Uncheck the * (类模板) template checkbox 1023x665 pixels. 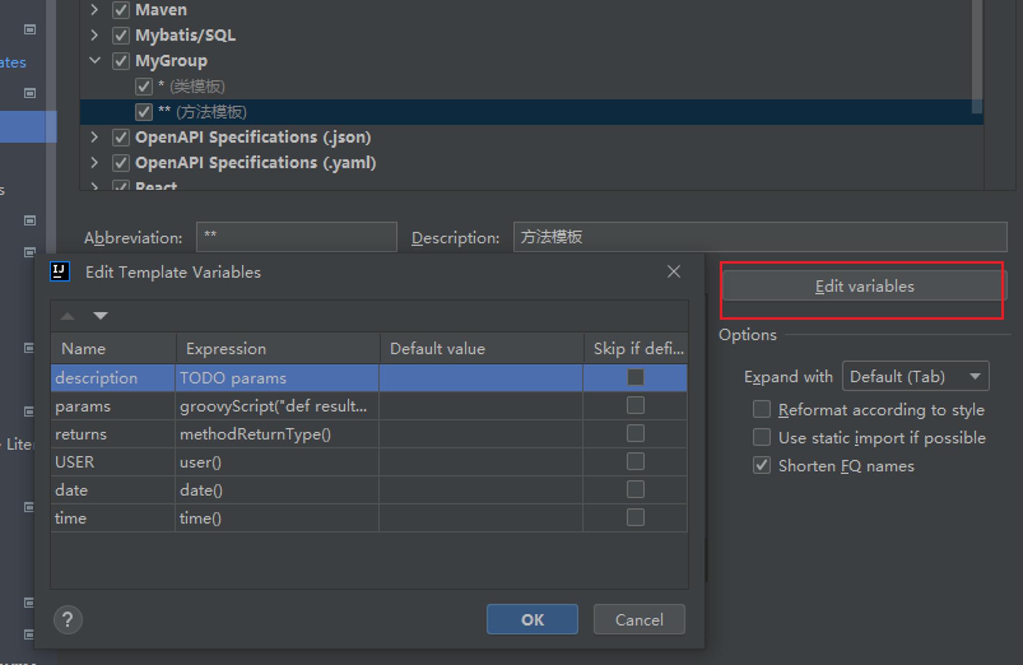point(144,86)
